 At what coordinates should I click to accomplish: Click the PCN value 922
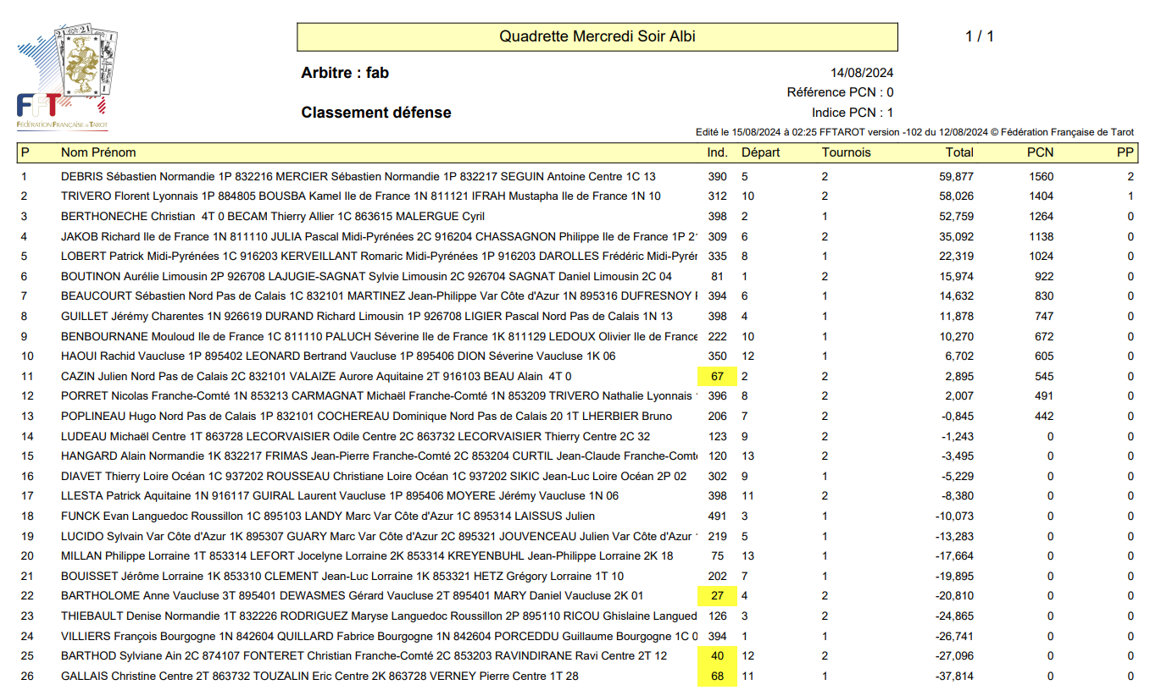[x=1045, y=276]
